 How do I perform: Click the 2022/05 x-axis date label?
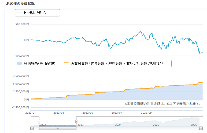point(87,113)
